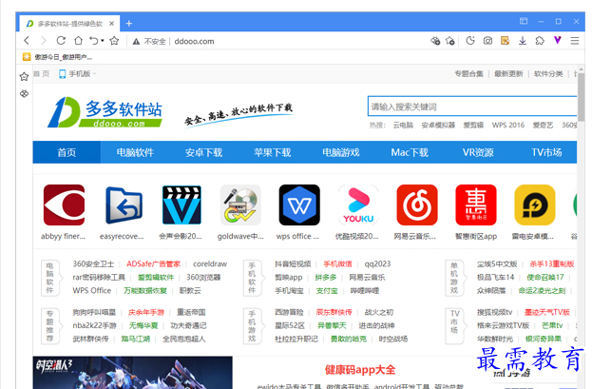
Task: Open the goldwave app icon
Action: pyautogui.click(x=240, y=204)
